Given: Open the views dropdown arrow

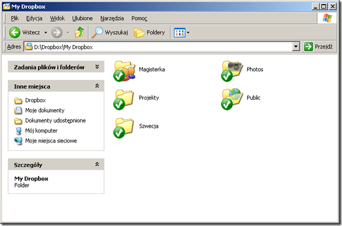Looking at the screenshot, I should click(x=188, y=33).
